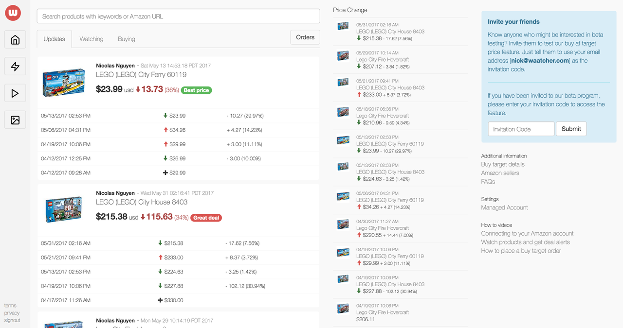The height and width of the screenshot is (328, 623).
Task: Open Connecting to your Amazon account video
Action: coord(527,234)
